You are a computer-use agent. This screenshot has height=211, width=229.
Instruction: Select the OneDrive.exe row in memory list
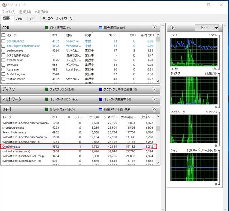pyautogui.click(x=79, y=146)
